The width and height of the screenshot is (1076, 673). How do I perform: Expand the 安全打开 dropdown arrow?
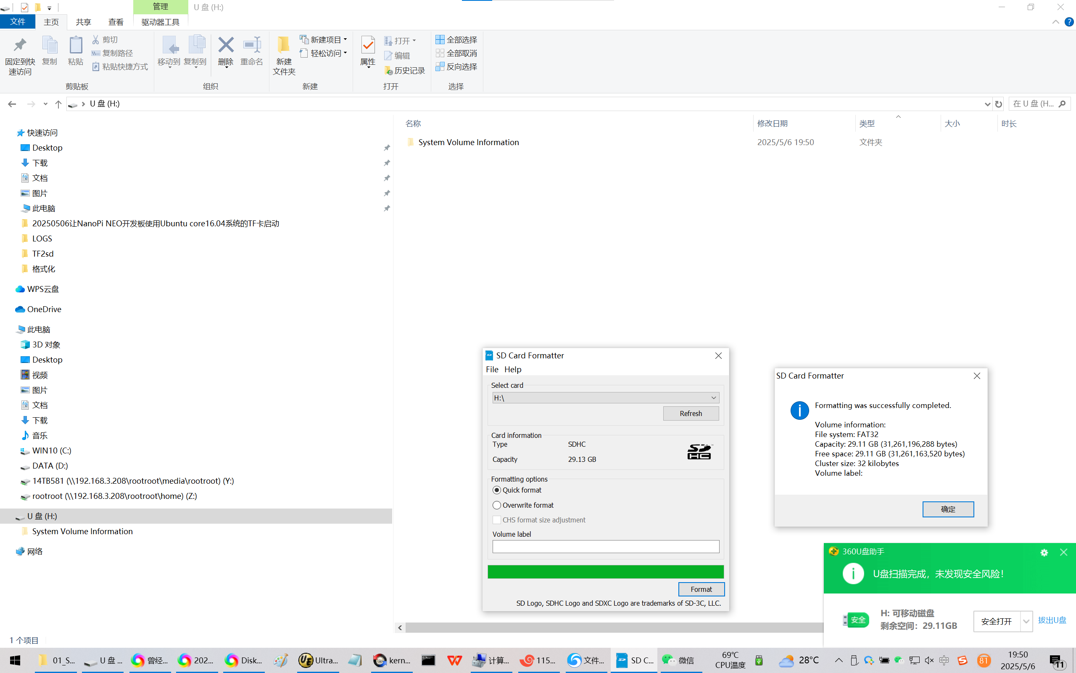coord(1026,621)
